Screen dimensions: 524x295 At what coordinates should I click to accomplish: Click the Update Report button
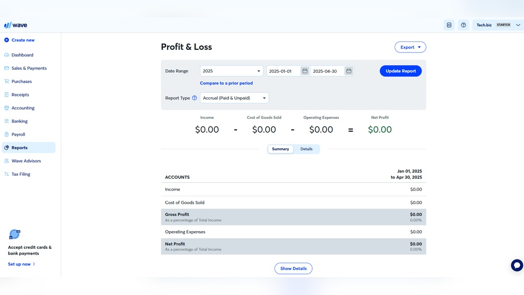click(x=400, y=71)
